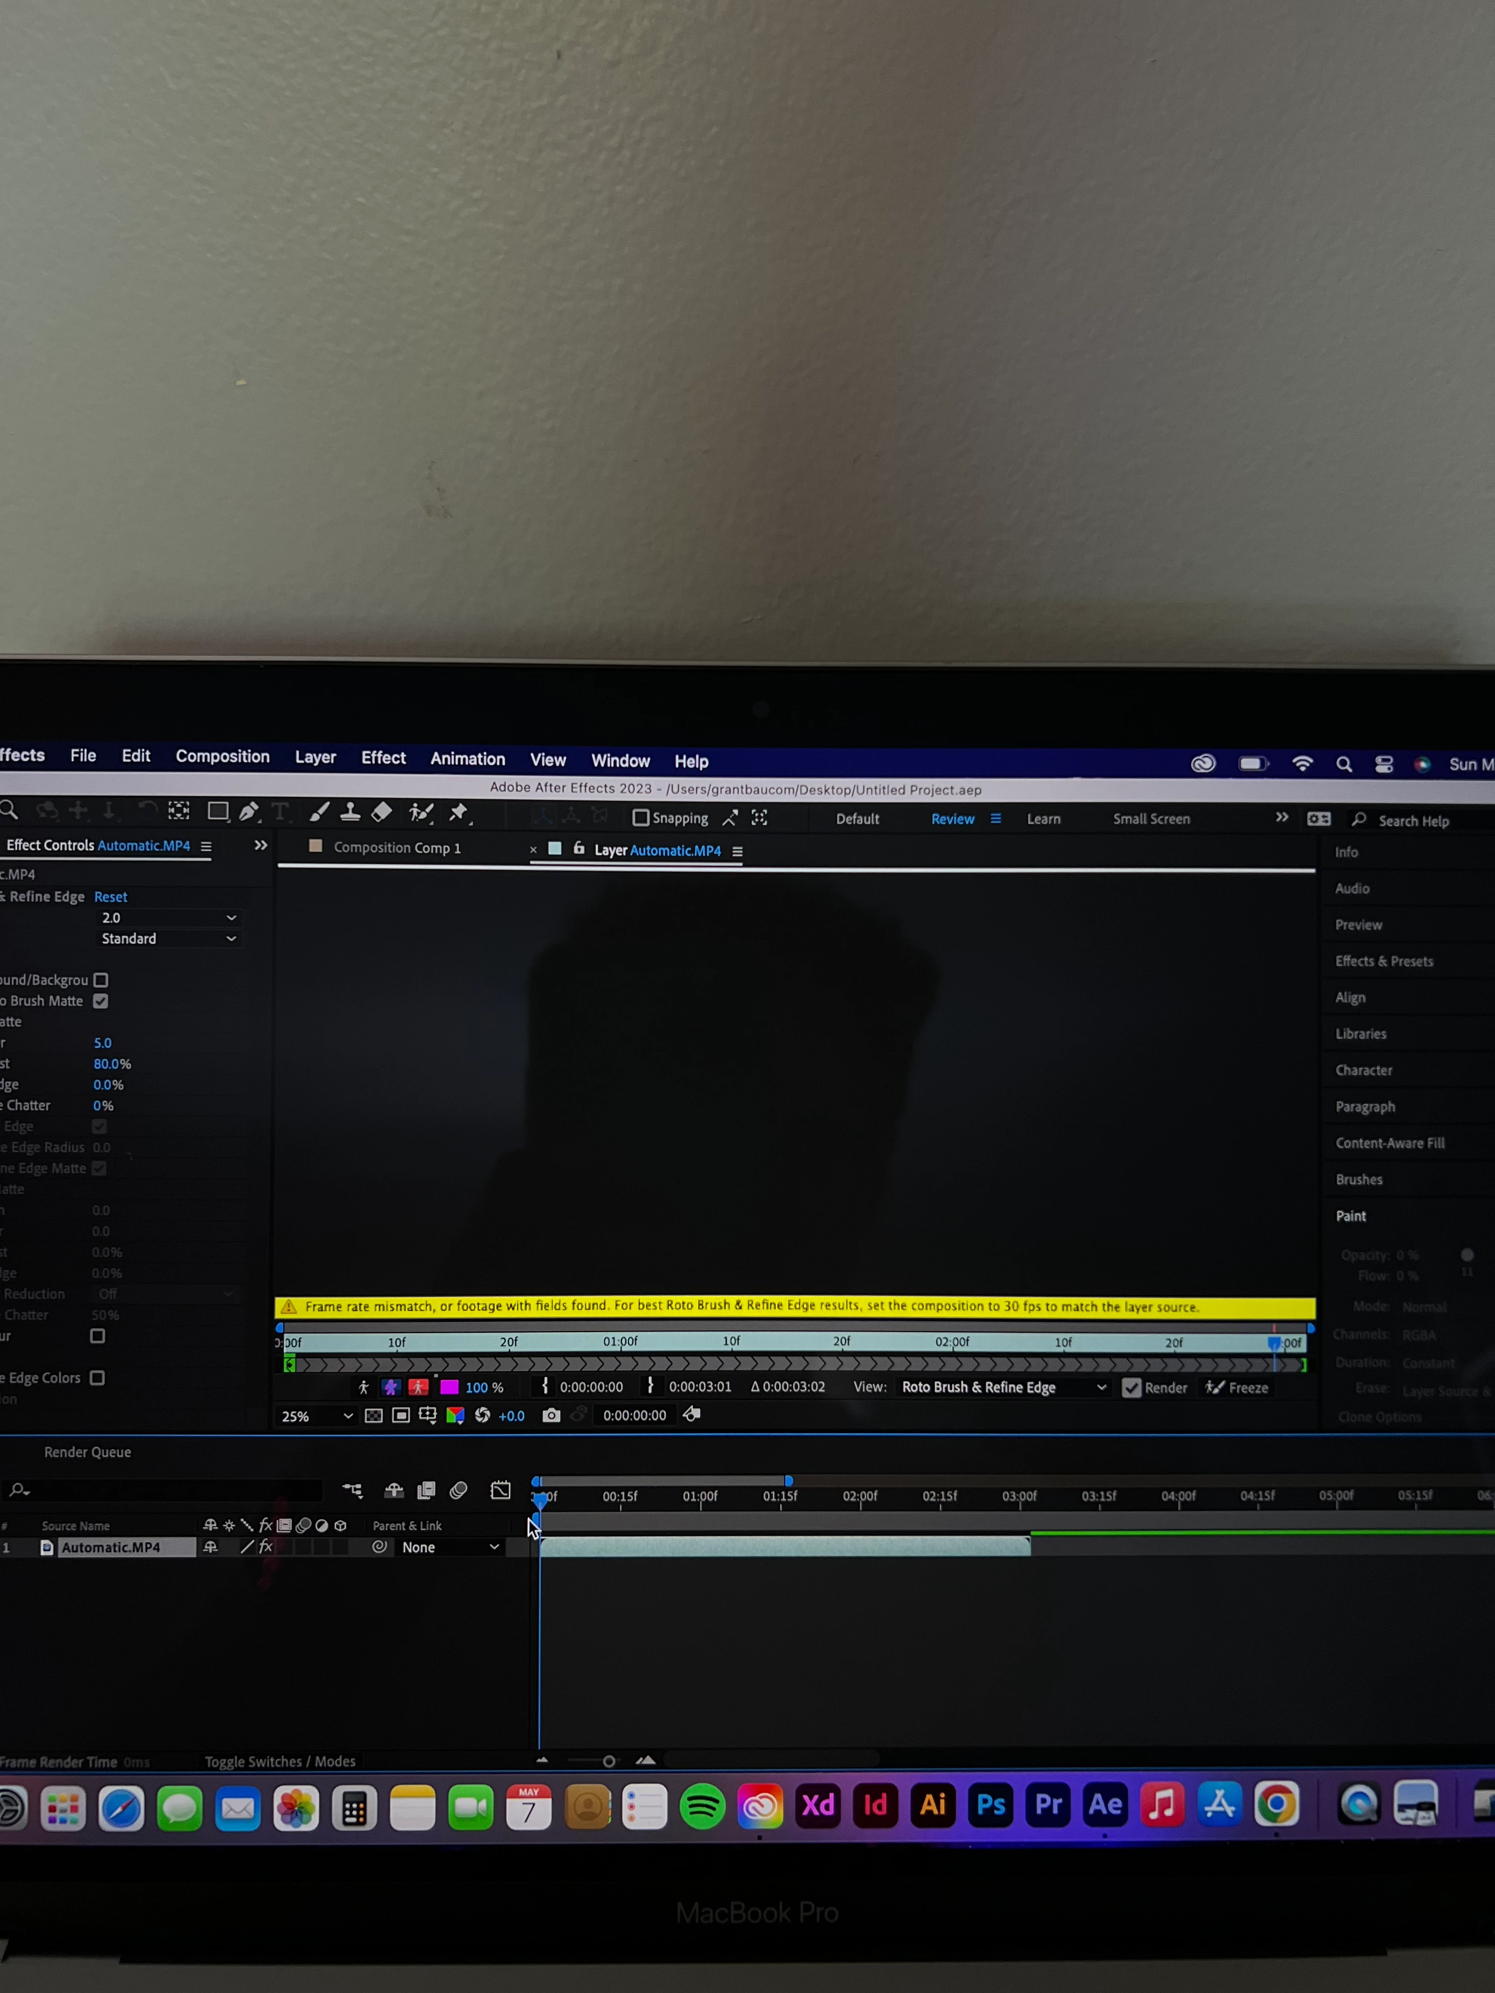Toggle the transparency grid icon
This screenshot has height=1993, width=1495.
pyautogui.click(x=373, y=1416)
